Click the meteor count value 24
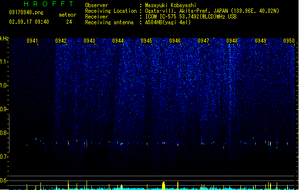Viewport: 299px width, 190px height. [69, 22]
